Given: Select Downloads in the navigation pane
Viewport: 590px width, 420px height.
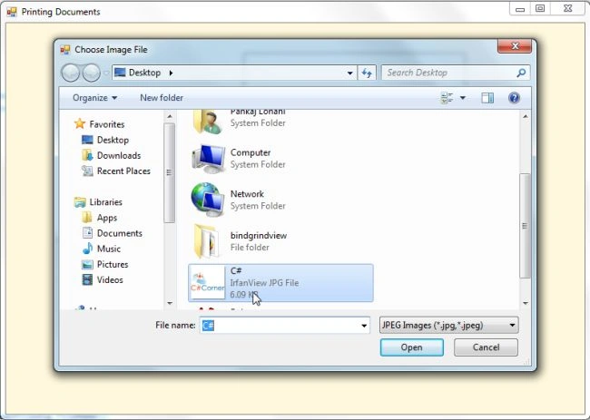Looking at the screenshot, I should pyautogui.click(x=119, y=155).
